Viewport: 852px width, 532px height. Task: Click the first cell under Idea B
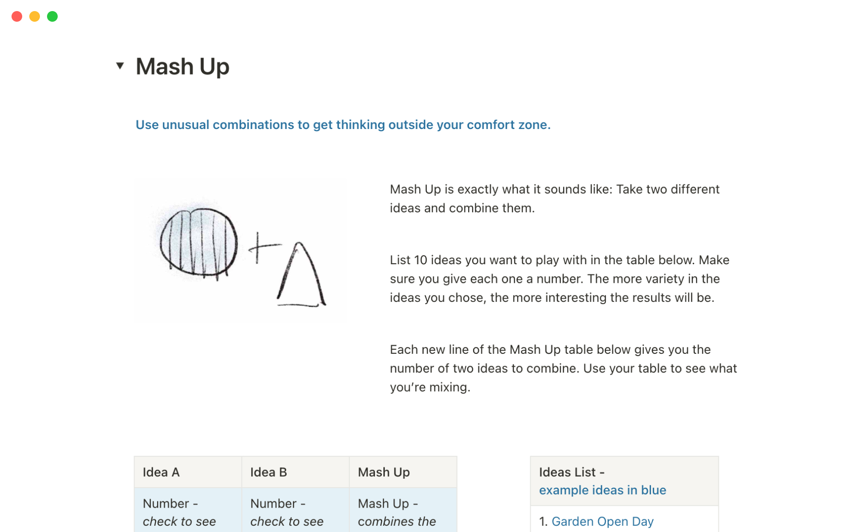click(x=295, y=512)
